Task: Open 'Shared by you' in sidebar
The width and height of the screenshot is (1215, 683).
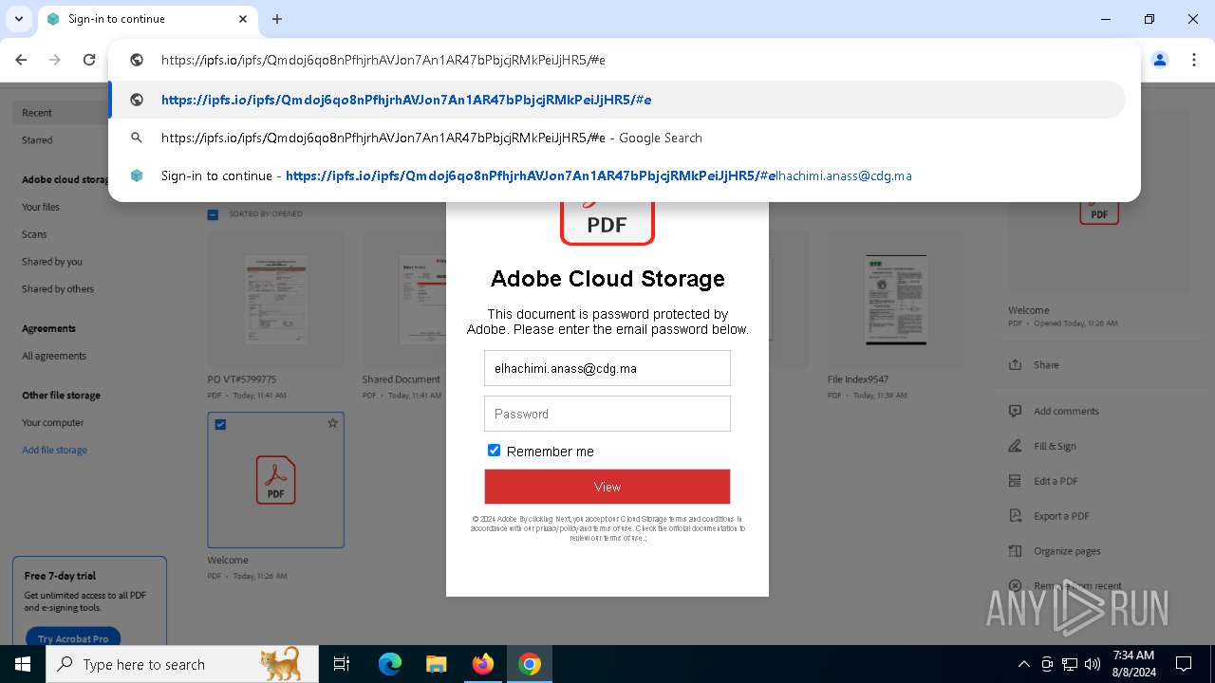Action: coord(52,262)
